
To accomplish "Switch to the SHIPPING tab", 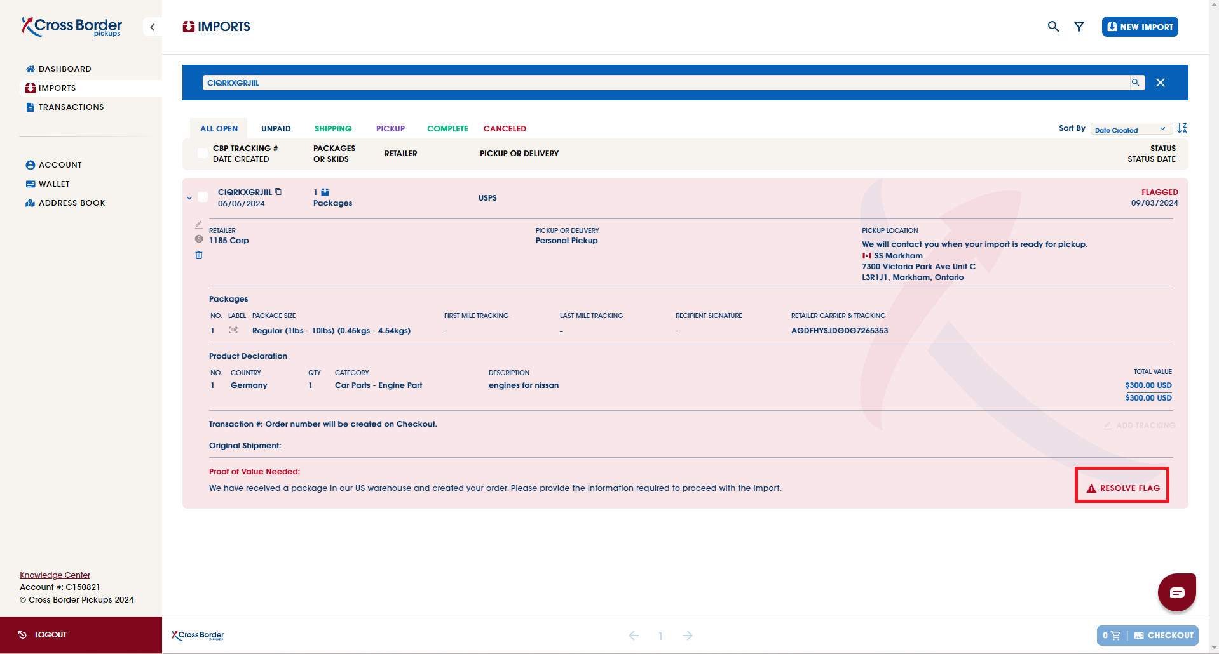I will pyautogui.click(x=333, y=128).
